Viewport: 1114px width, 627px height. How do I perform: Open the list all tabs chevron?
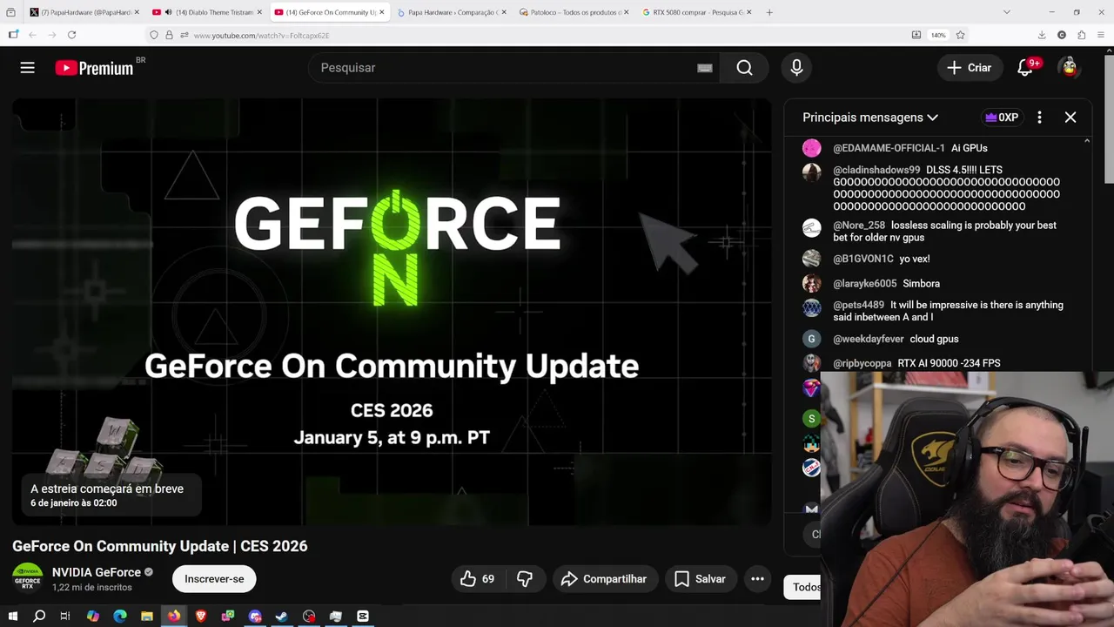[1006, 12]
